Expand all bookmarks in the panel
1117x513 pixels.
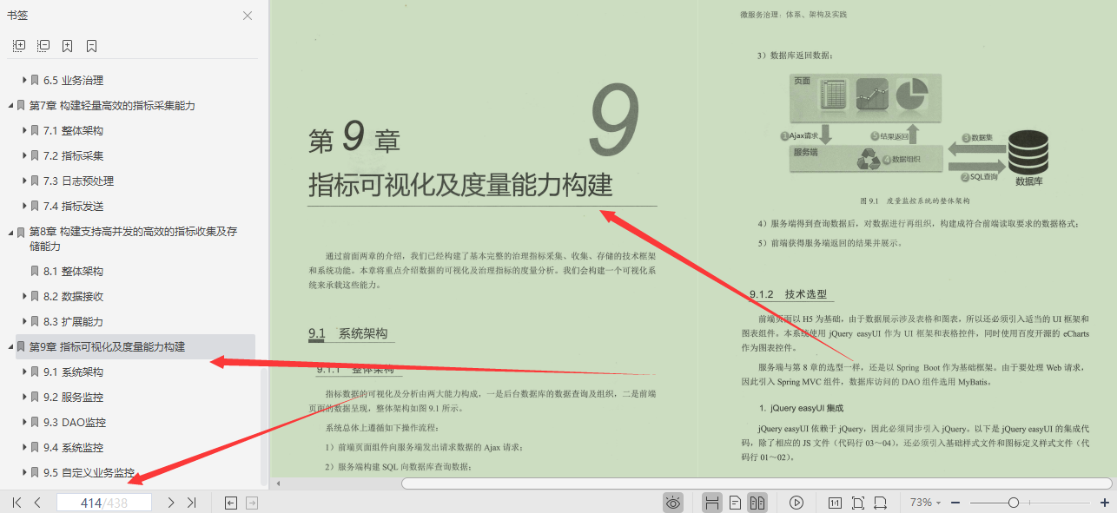[19, 45]
